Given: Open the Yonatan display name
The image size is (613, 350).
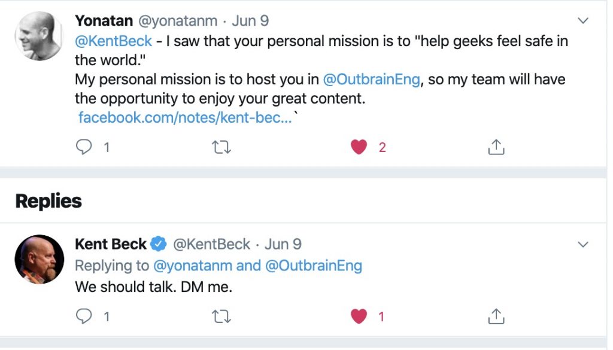Looking at the screenshot, I should 104,20.
